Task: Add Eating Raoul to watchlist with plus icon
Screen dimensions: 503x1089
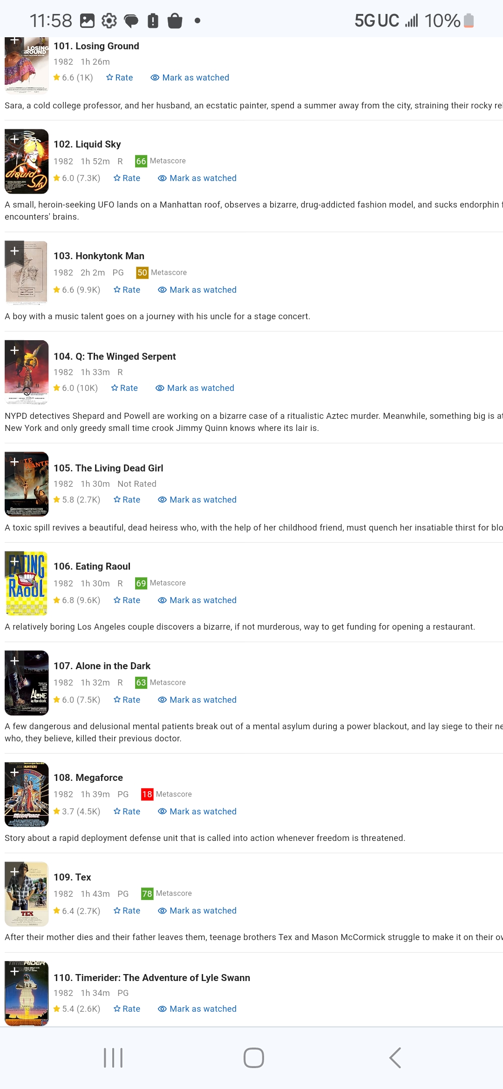Action: 14,561
